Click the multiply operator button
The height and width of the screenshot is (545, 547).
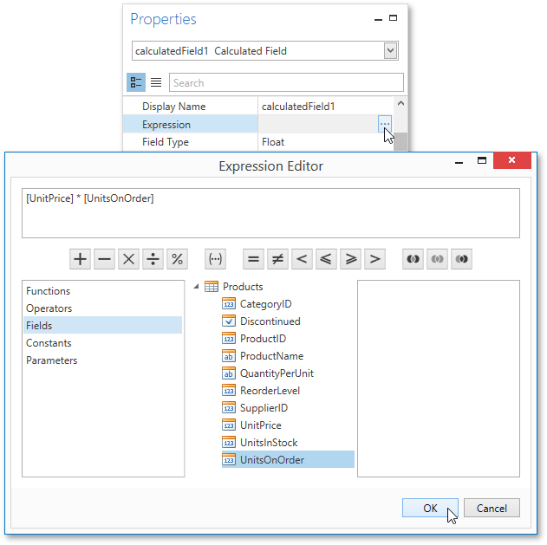coord(128,259)
